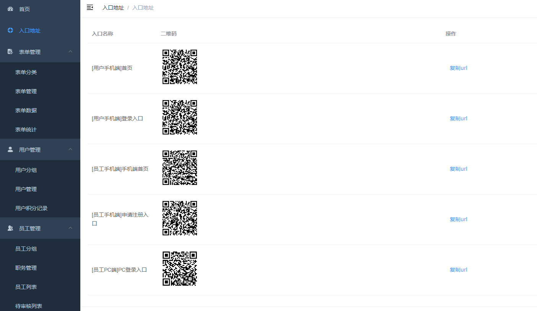Click 复制url for [员工手机端]手机端首页
Screen dimensions: 537x311
459,168
